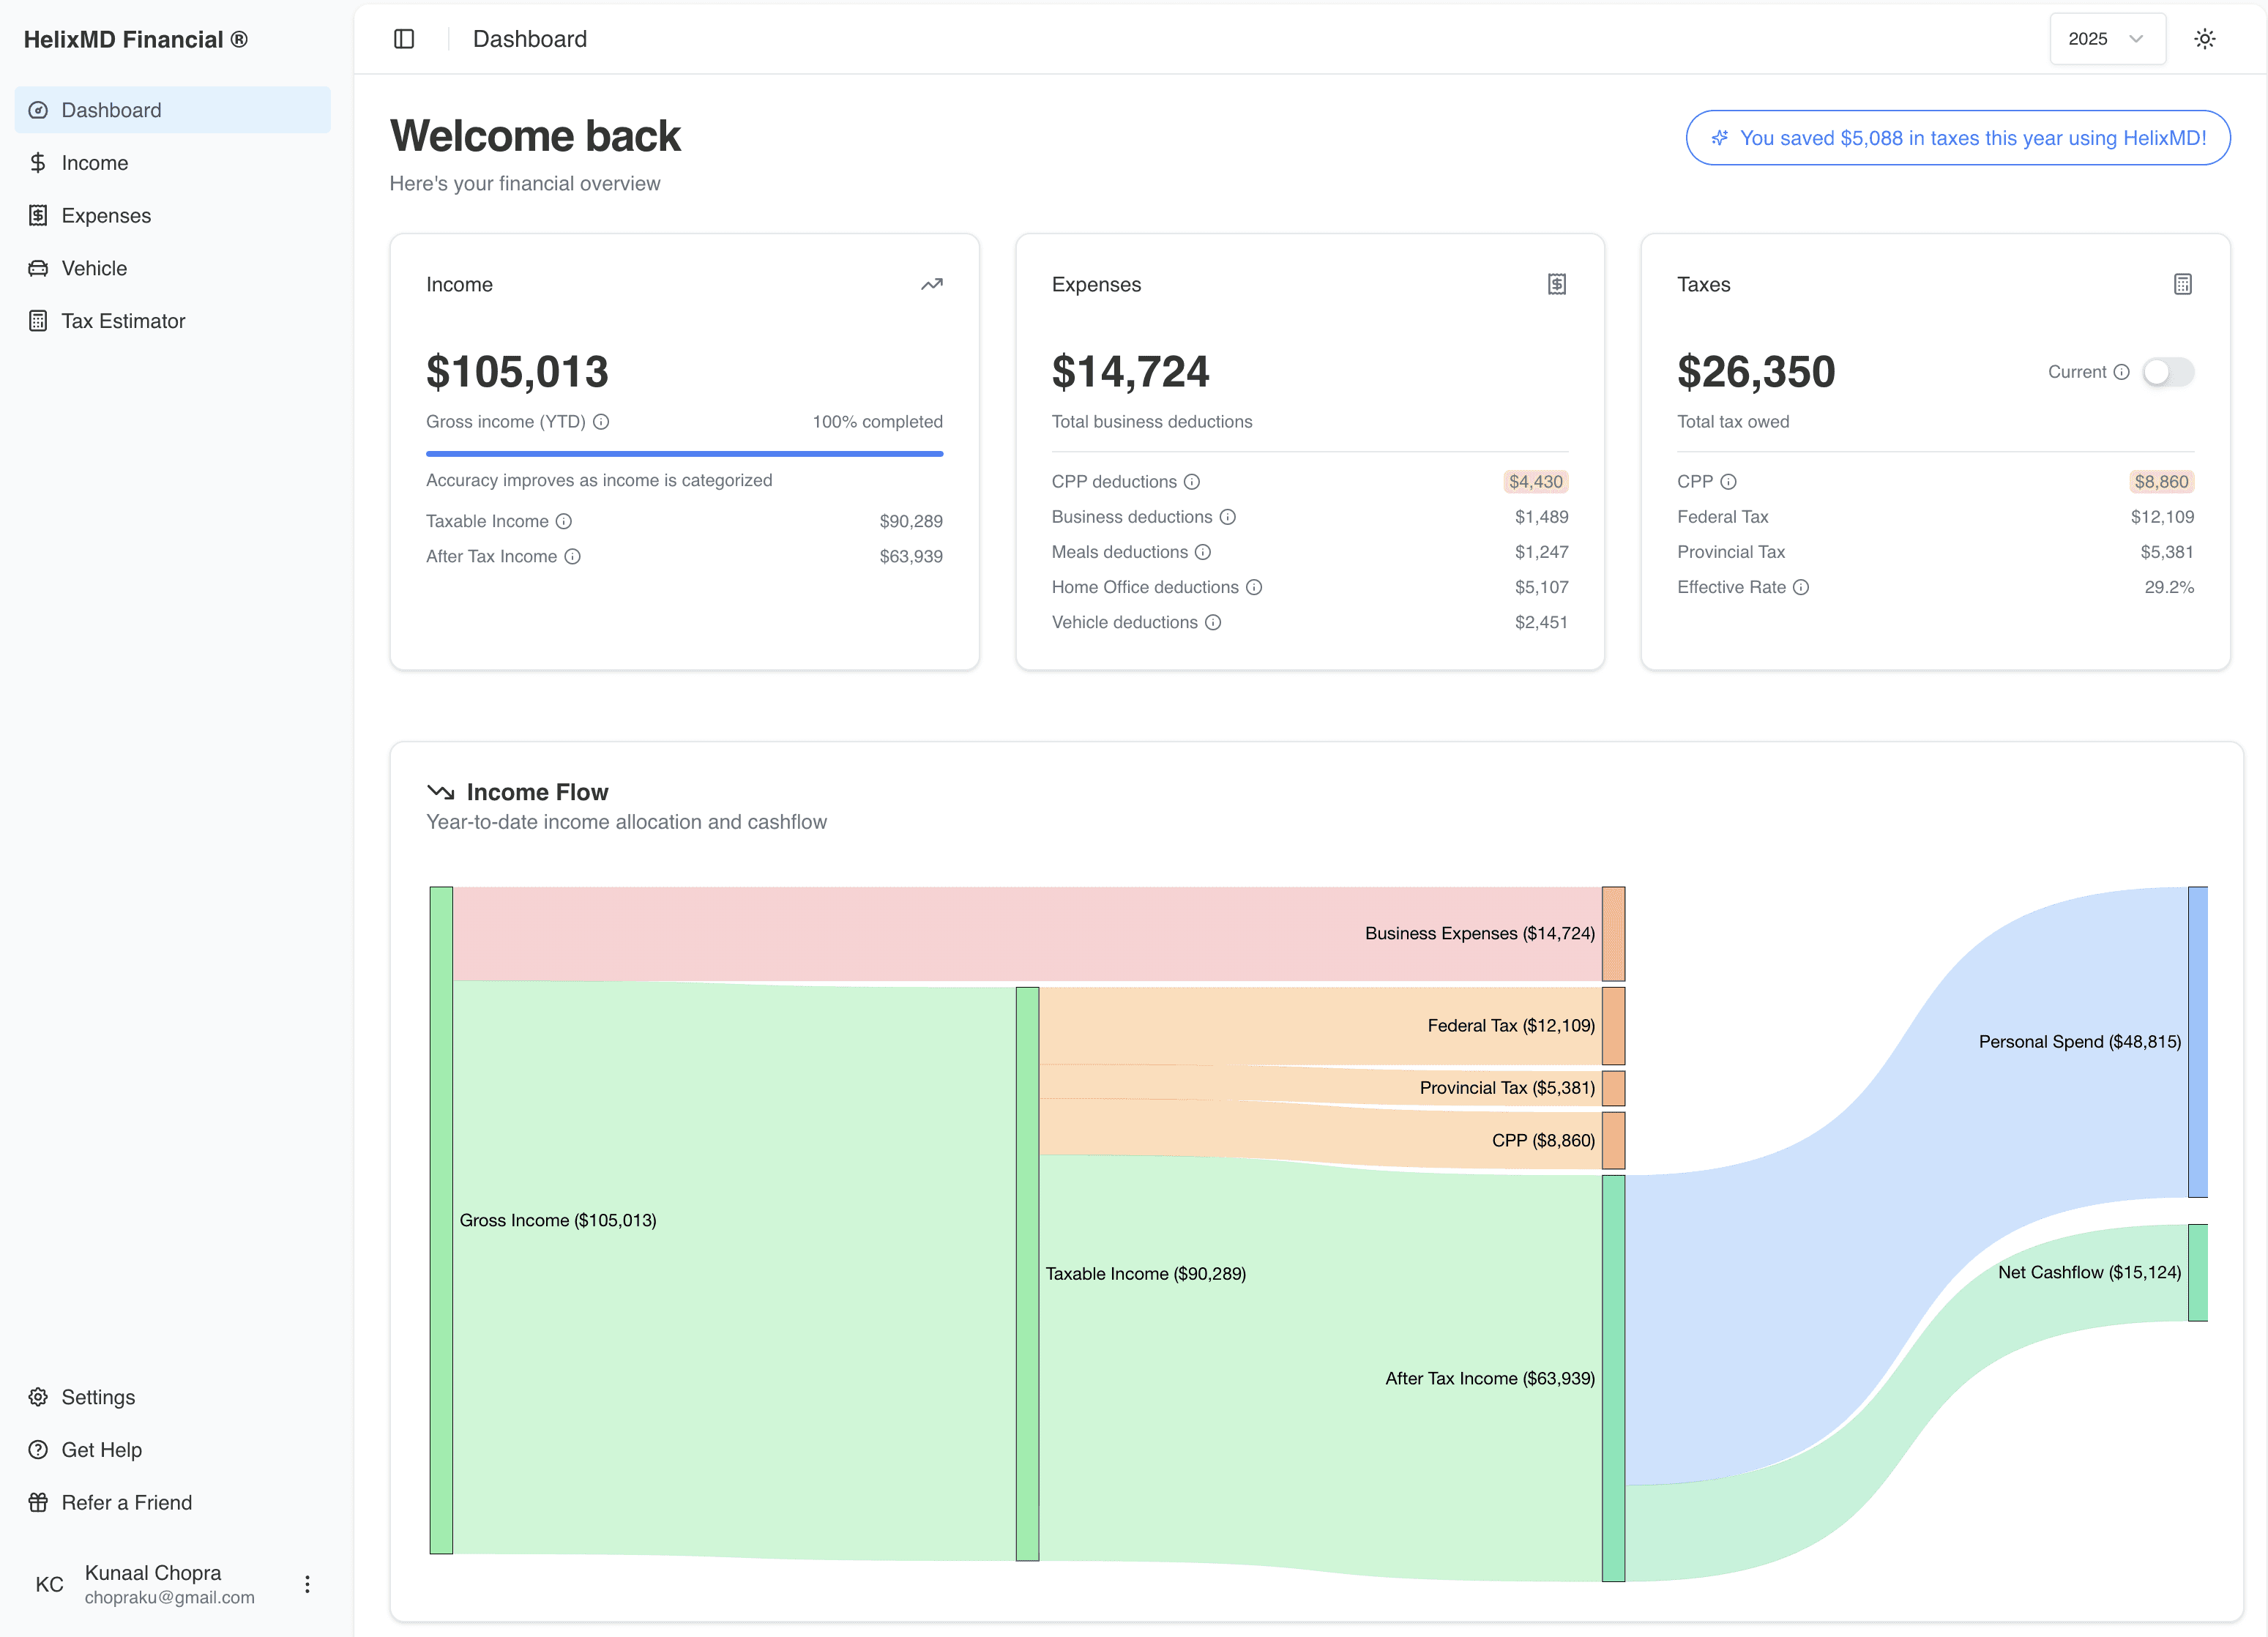Image resolution: width=2268 pixels, height=1637 pixels.
Task: Click the income trend chart icon
Action: coord(931,284)
